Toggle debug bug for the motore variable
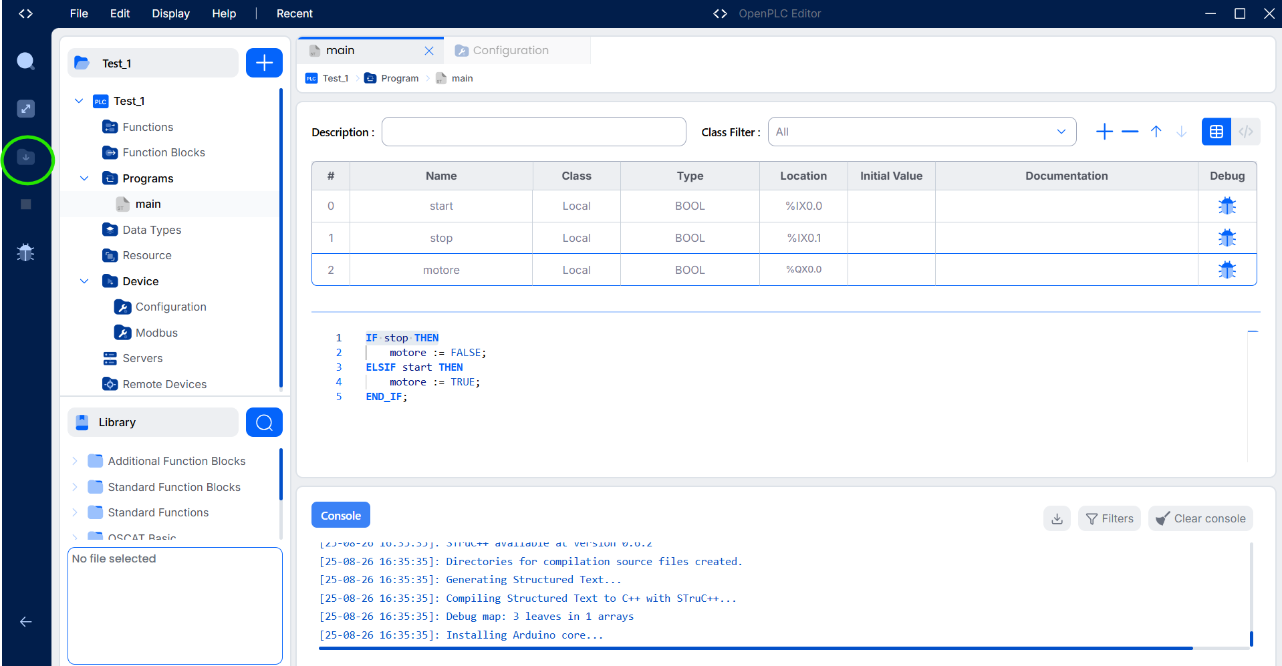 coord(1227,270)
